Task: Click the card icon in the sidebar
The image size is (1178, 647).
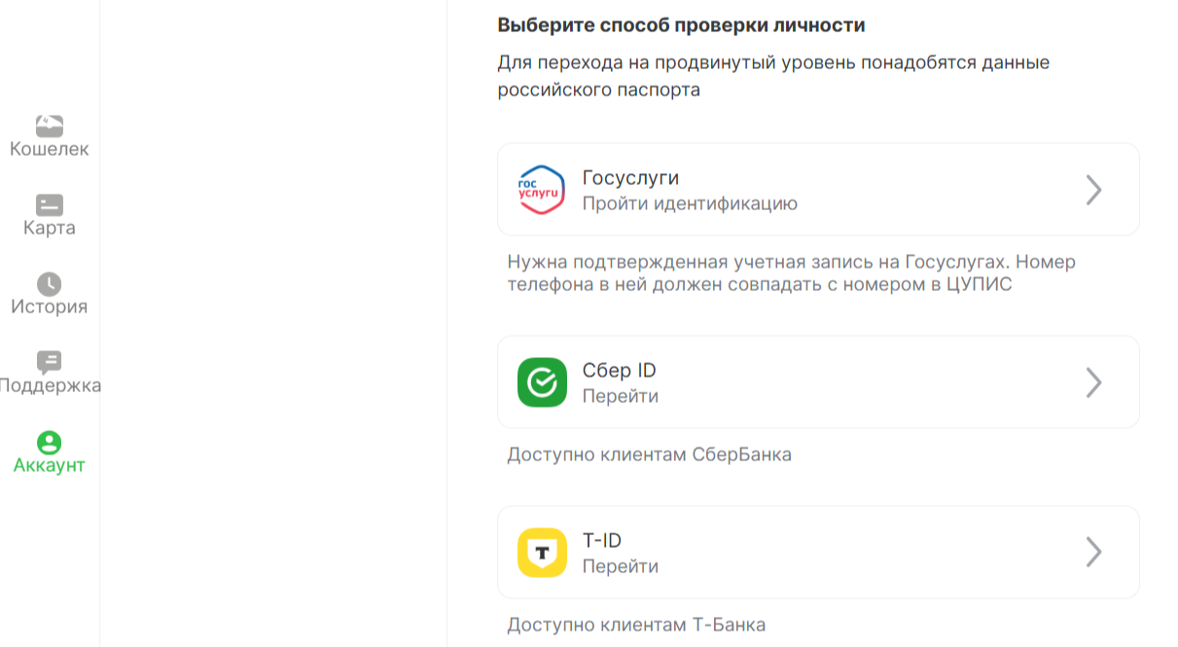Action: tap(49, 204)
